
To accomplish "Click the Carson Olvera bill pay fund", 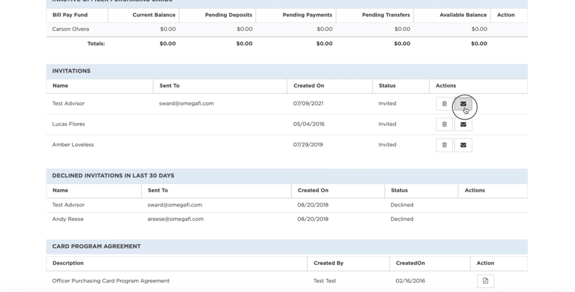I will [71, 29].
